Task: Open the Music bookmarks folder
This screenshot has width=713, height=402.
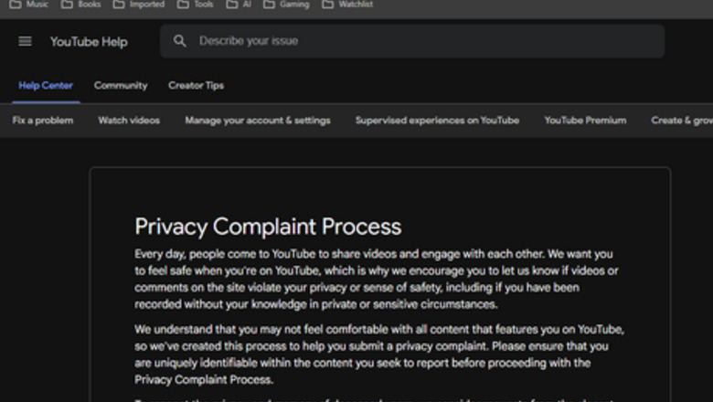Action: point(29,5)
